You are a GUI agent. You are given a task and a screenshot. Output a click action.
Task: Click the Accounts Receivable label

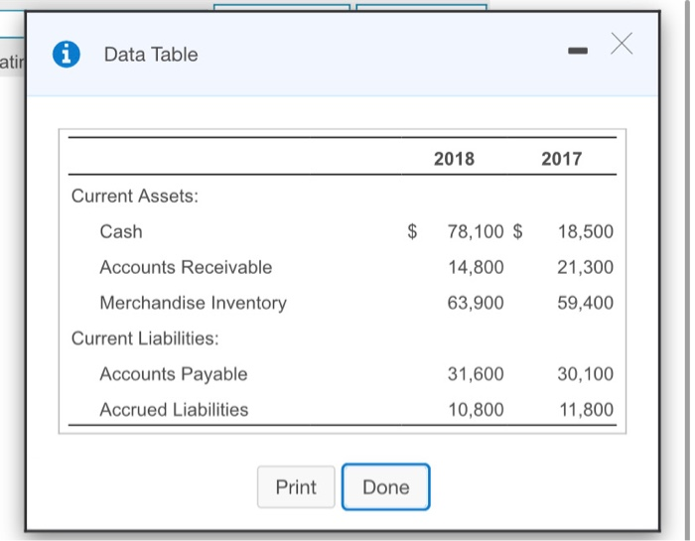tap(186, 267)
